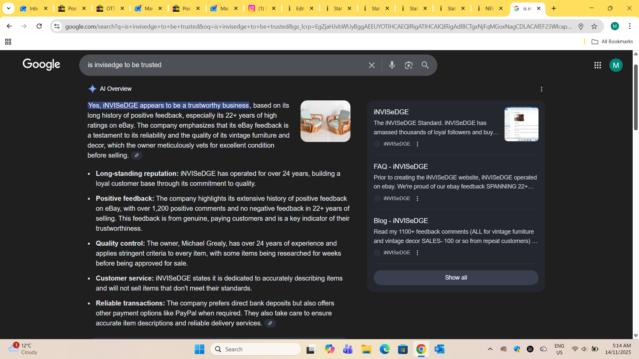Open Microsoft Edge from the taskbar
Viewport: 639px width, 359px height.
pos(384,349)
